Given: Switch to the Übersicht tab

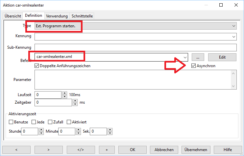Looking at the screenshot, I should point(13,16).
